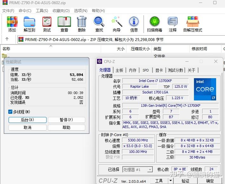Sort by the 名称 column header
The height and width of the screenshot is (184, 225).
pyautogui.click(x=50, y=49)
